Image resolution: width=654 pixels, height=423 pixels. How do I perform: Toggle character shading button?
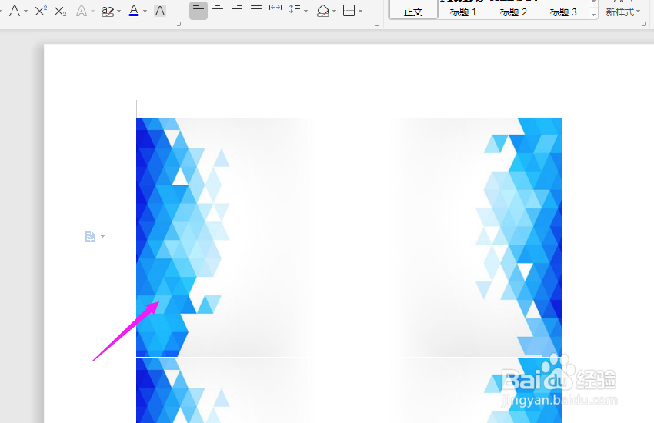(160, 11)
